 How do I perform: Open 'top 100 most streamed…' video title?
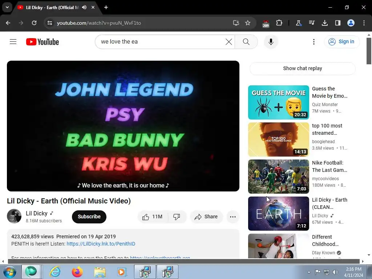point(327,129)
